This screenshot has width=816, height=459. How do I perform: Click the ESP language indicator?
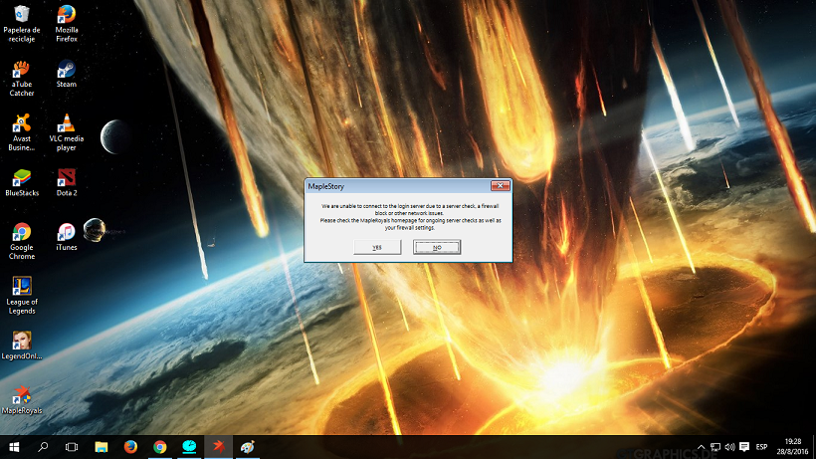point(761,447)
